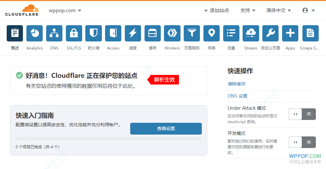Open the Stream cloud play icon

coord(251,33)
